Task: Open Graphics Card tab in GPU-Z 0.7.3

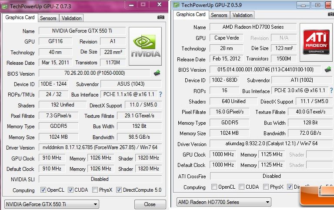Action: coord(20,17)
